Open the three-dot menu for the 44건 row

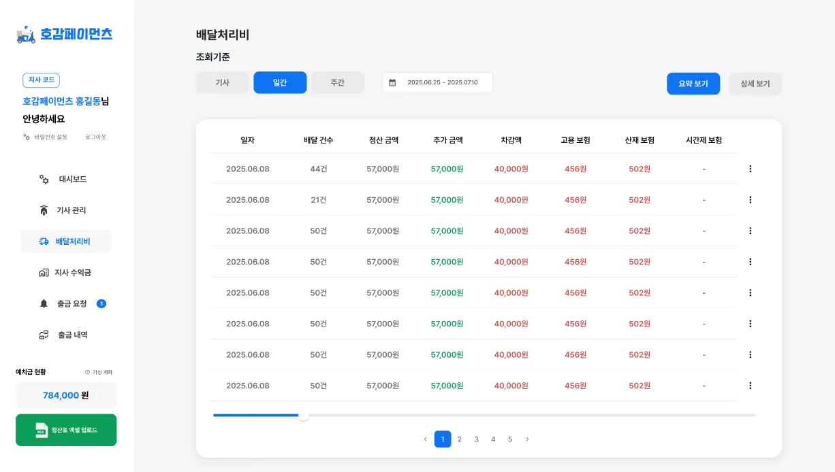(751, 169)
